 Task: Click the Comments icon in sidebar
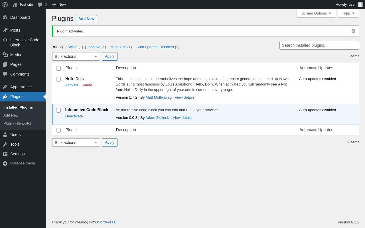[5, 74]
